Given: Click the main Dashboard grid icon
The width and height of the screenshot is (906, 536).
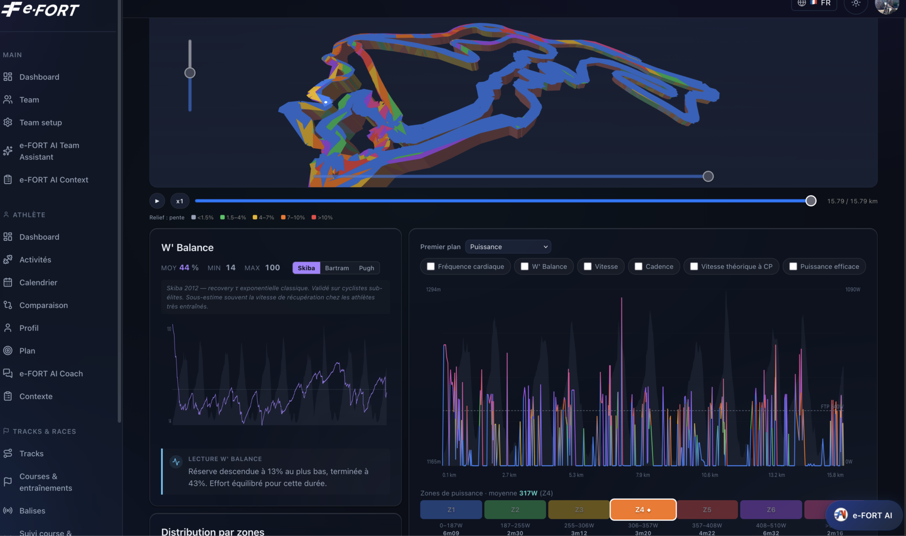Looking at the screenshot, I should coord(8,77).
